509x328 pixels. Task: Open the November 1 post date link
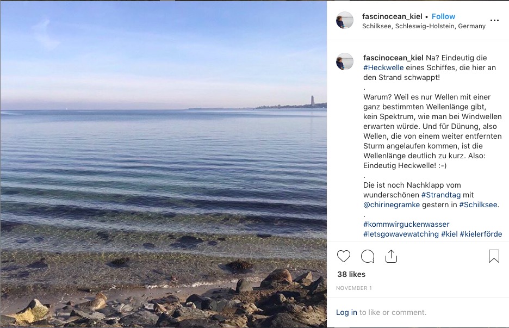point(354,288)
